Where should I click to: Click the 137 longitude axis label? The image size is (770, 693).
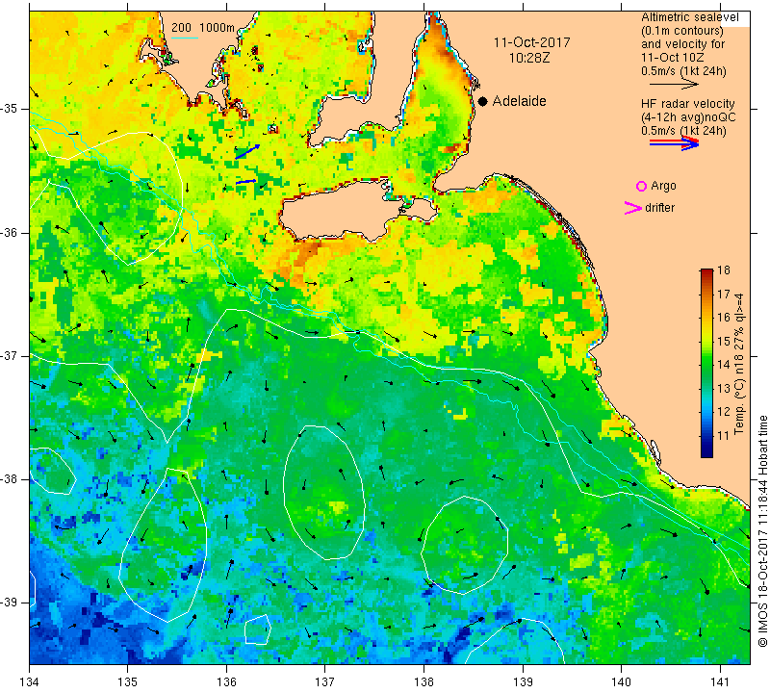(324, 682)
